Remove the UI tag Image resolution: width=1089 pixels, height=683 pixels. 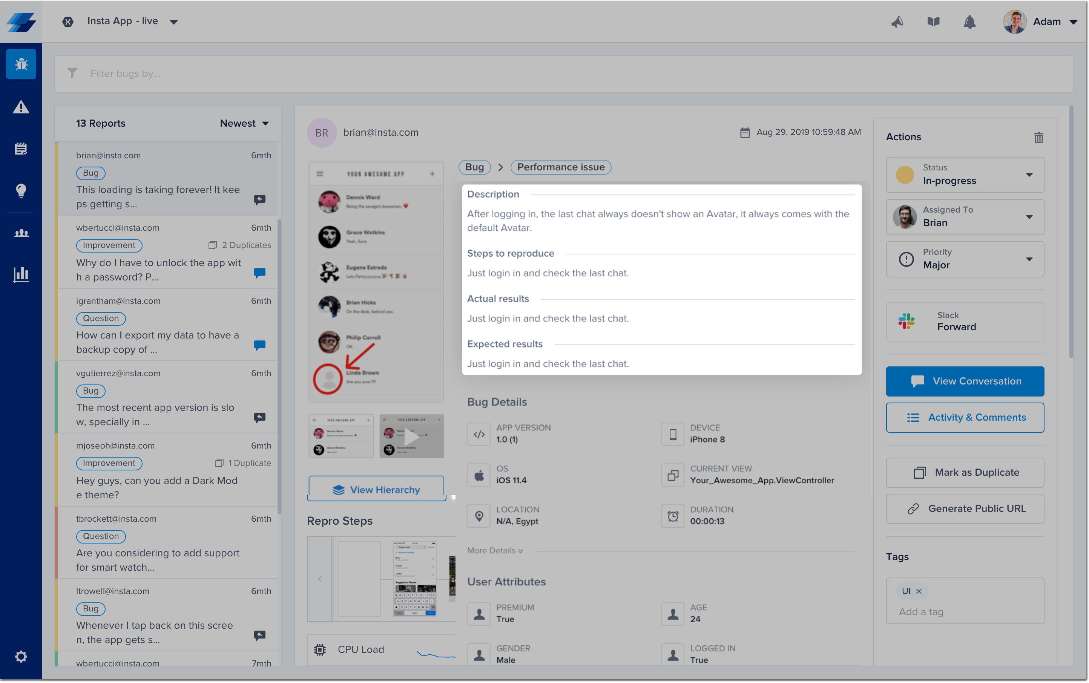[x=919, y=591]
